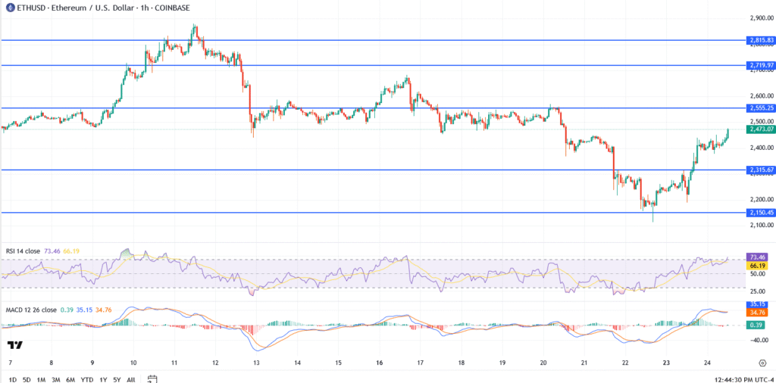The width and height of the screenshot is (776, 383).
Task: Click the current price label 2,473.07
Action: tap(760, 129)
